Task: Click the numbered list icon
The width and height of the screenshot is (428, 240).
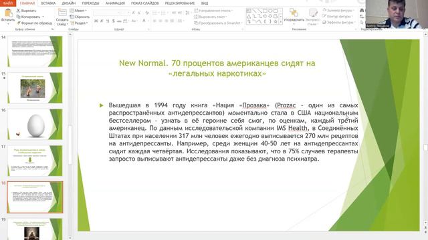Action: (163, 13)
